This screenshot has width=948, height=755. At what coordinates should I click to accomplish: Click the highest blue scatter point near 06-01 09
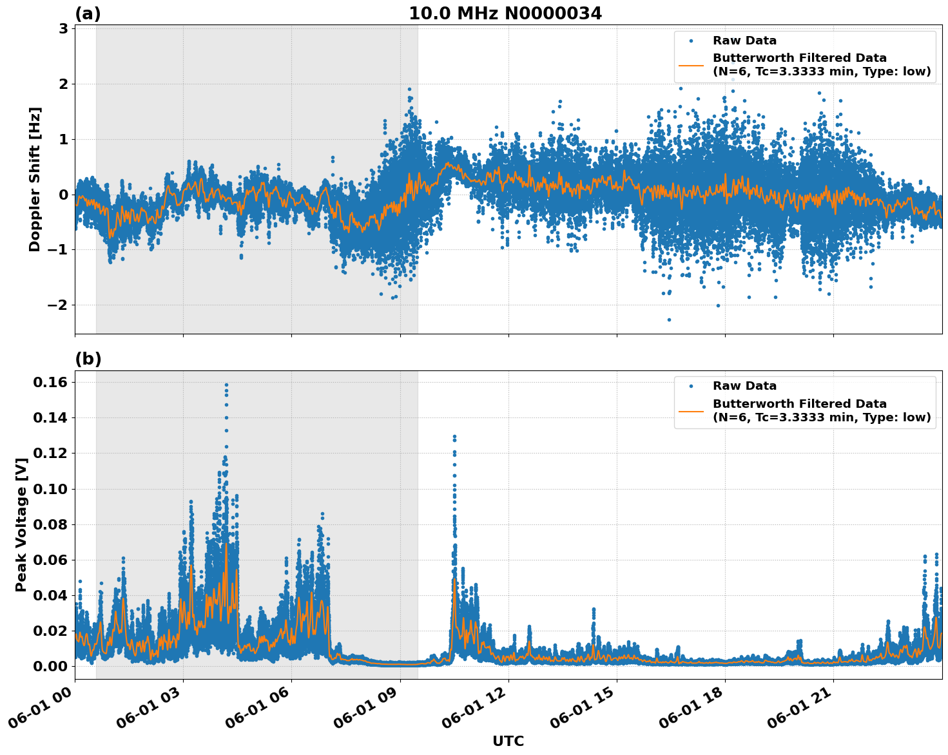click(x=411, y=90)
